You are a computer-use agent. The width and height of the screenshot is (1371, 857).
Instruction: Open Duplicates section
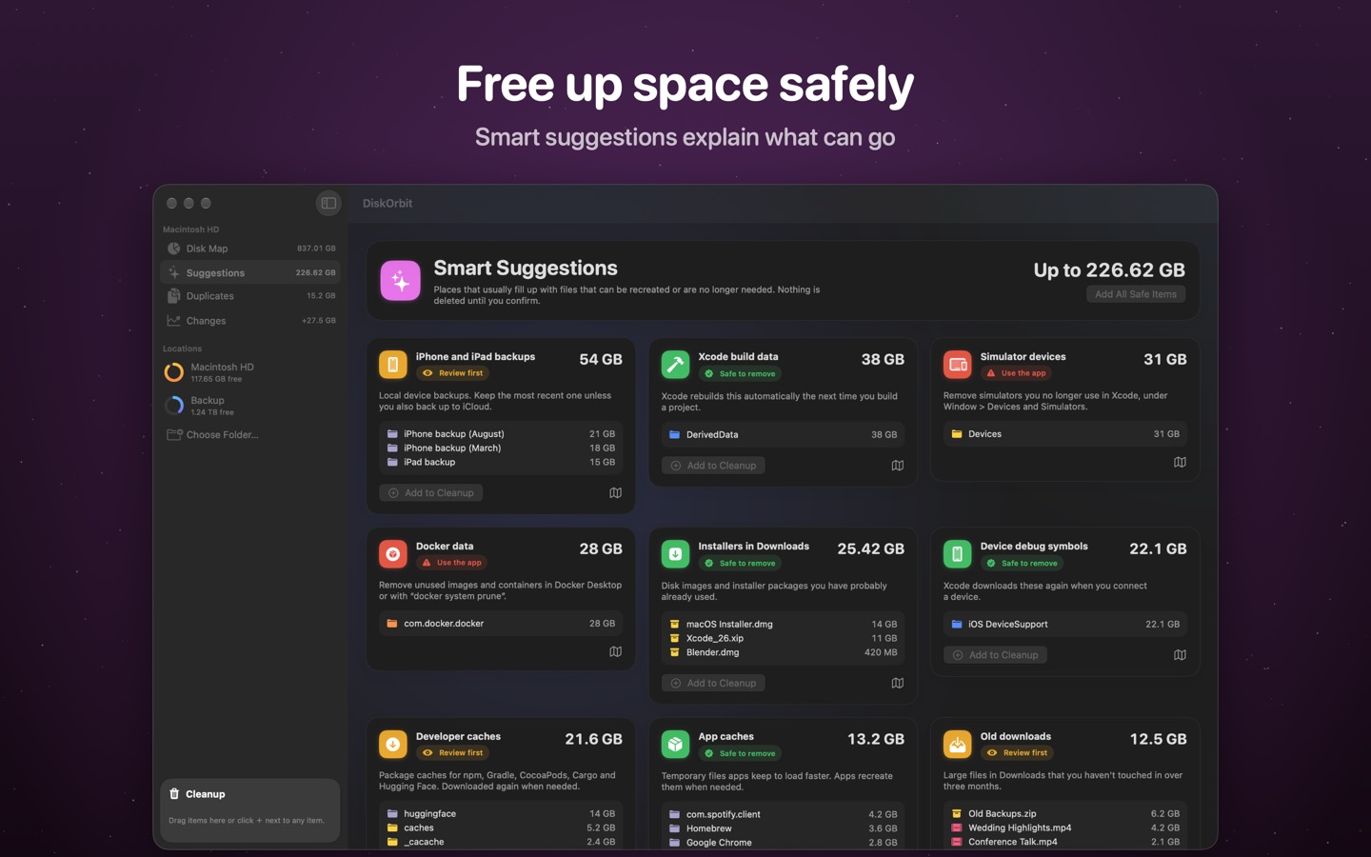pos(250,296)
